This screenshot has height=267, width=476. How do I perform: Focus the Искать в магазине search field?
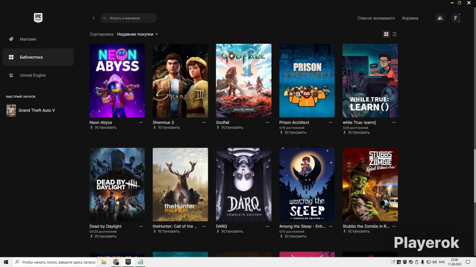point(128,18)
